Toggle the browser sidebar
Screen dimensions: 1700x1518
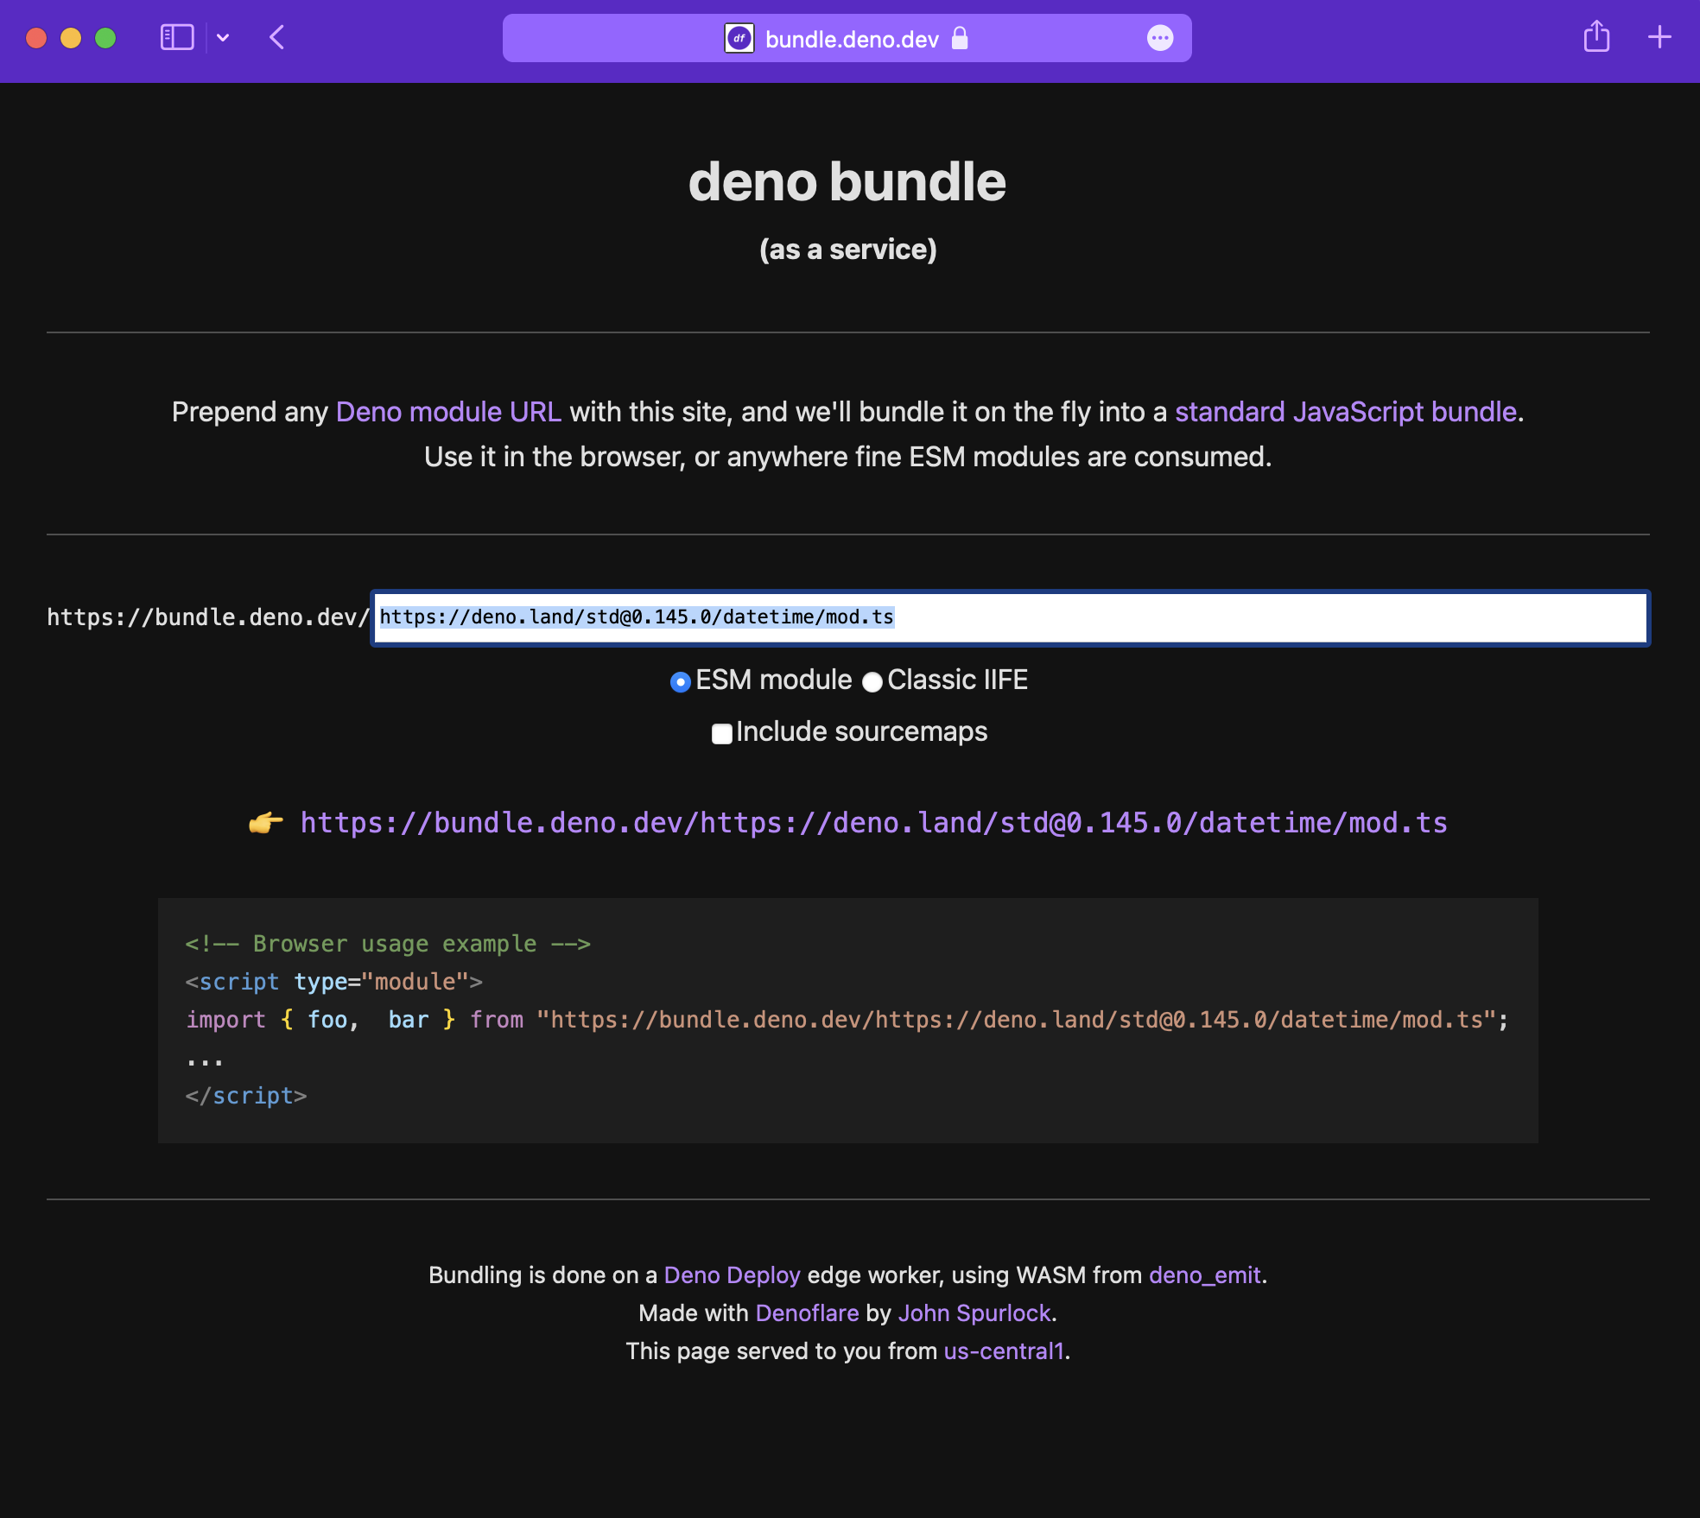click(177, 37)
